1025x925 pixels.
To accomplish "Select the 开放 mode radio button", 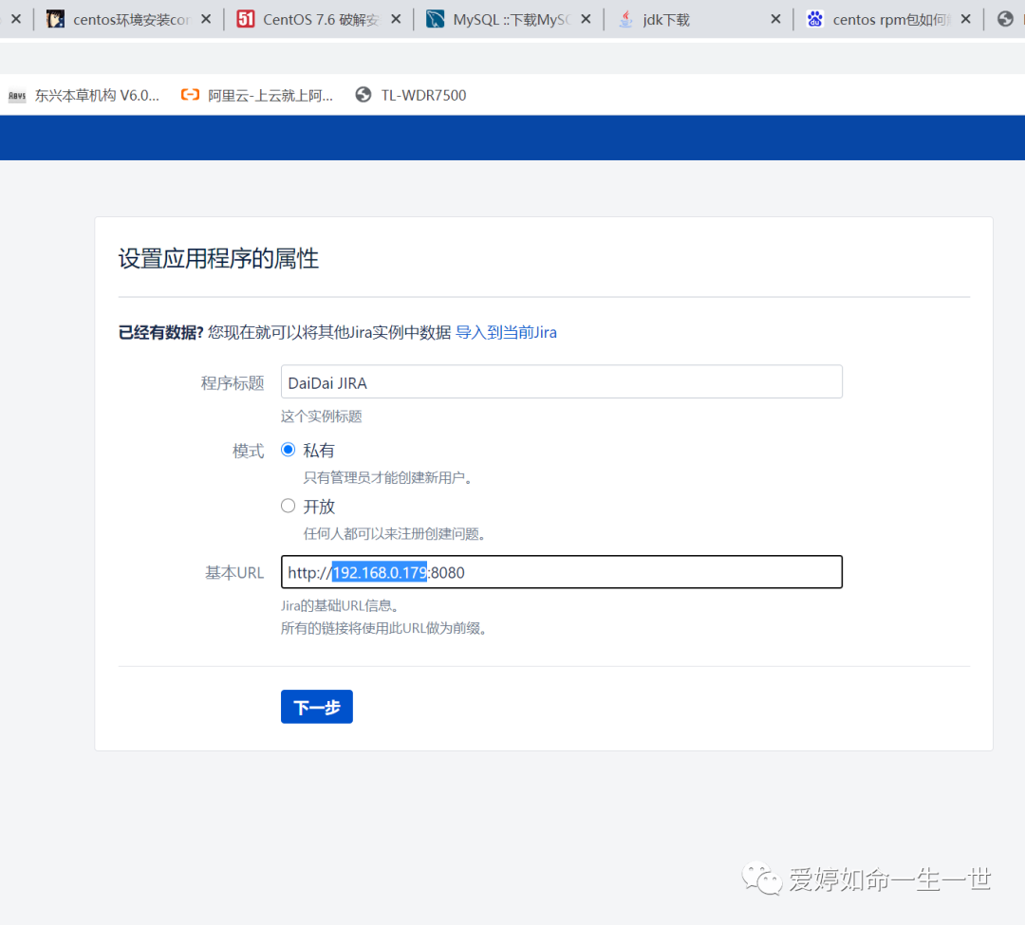I will coord(289,507).
